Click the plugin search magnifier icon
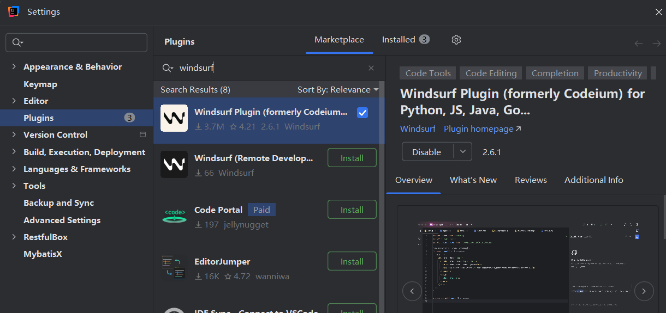 pyautogui.click(x=168, y=68)
